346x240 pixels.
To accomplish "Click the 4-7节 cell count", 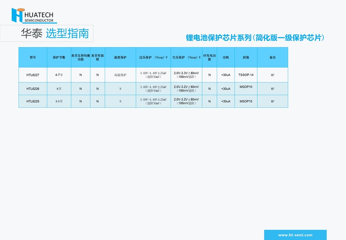I will coord(59,75).
